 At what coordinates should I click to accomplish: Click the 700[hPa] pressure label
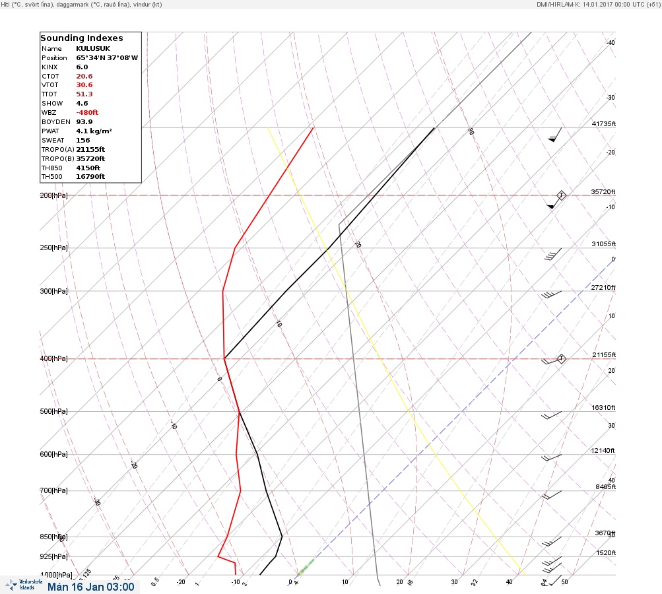tap(53, 490)
